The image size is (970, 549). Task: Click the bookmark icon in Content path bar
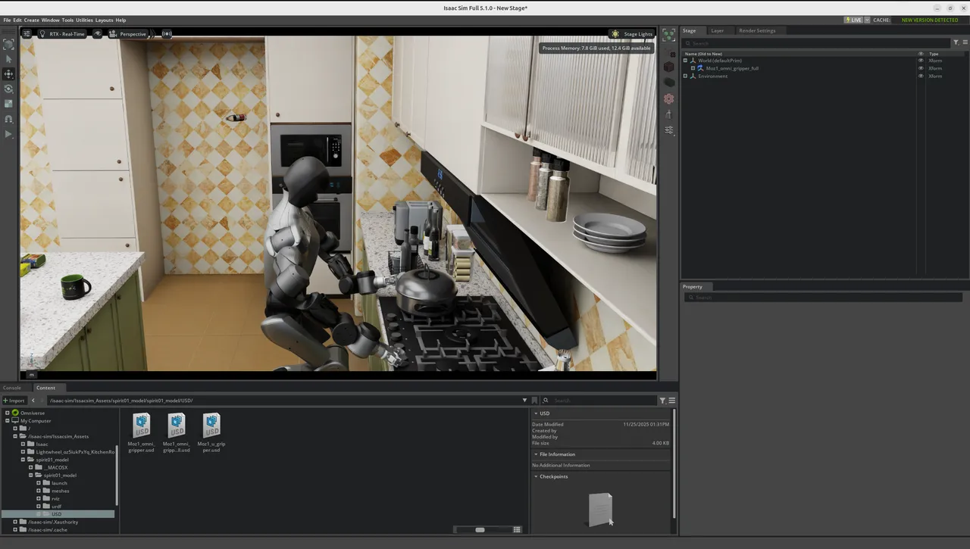[534, 401]
